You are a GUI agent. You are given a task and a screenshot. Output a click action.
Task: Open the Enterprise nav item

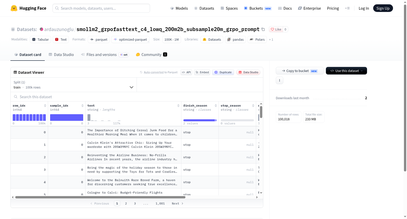[309, 8]
